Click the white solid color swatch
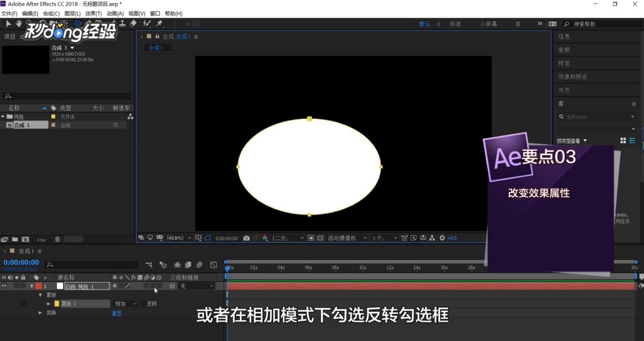The image size is (644, 341). tap(60, 286)
